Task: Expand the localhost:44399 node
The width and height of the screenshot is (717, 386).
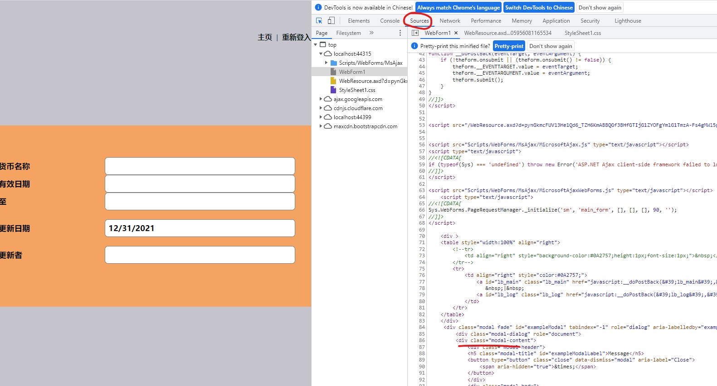Action: click(x=321, y=117)
